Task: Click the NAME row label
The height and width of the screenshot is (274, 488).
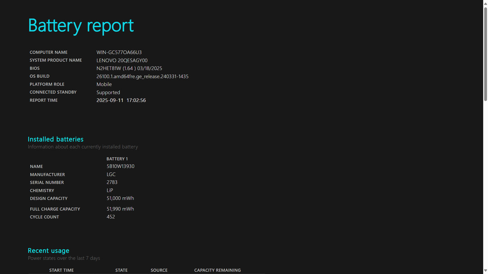Action: tap(36, 167)
